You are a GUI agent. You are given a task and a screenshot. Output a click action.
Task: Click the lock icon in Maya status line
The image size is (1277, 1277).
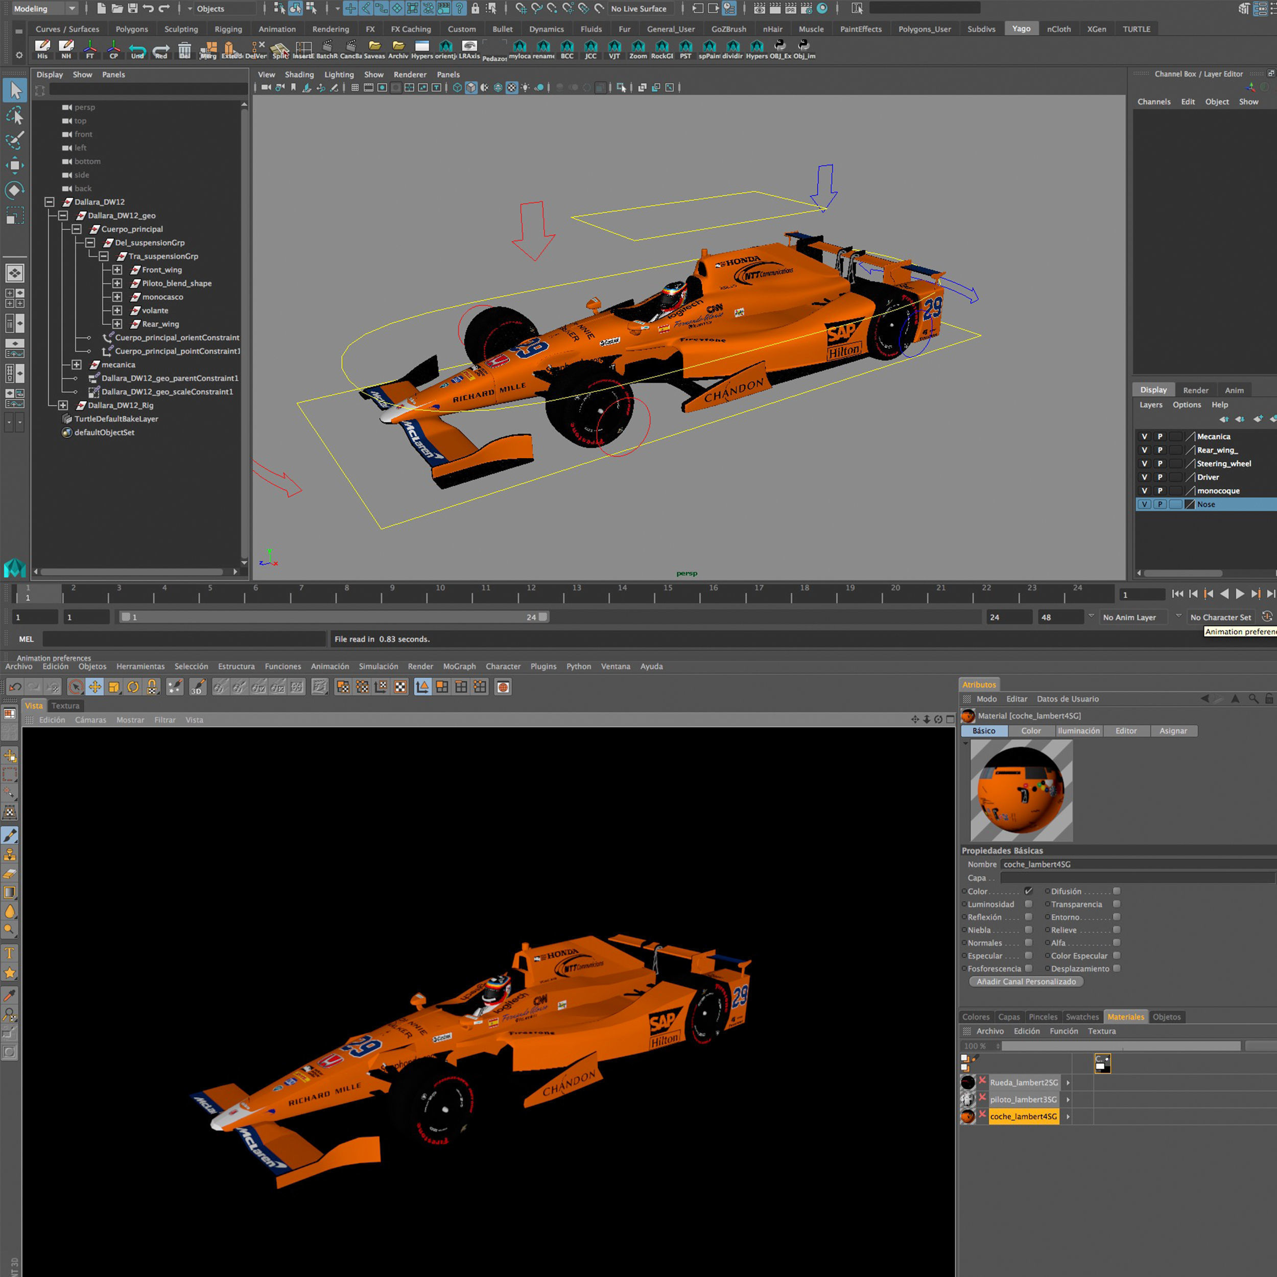click(x=475, y=9)
